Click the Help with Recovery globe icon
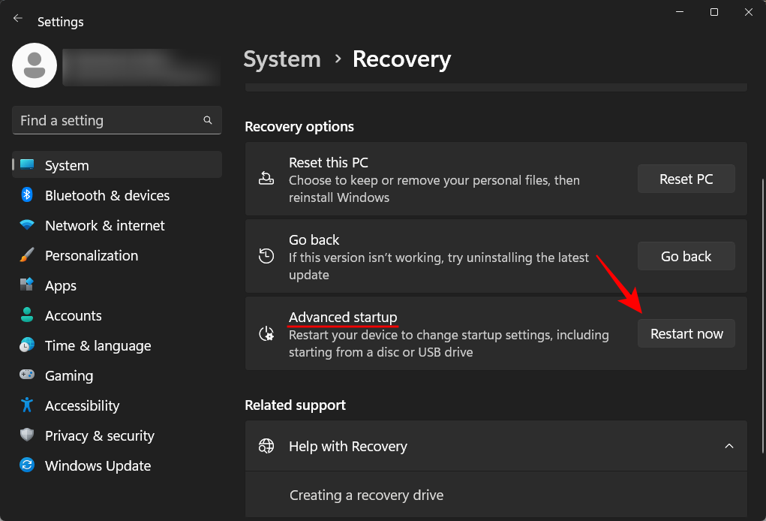Viewport: 766px width, 521px height. pos(266,445)
